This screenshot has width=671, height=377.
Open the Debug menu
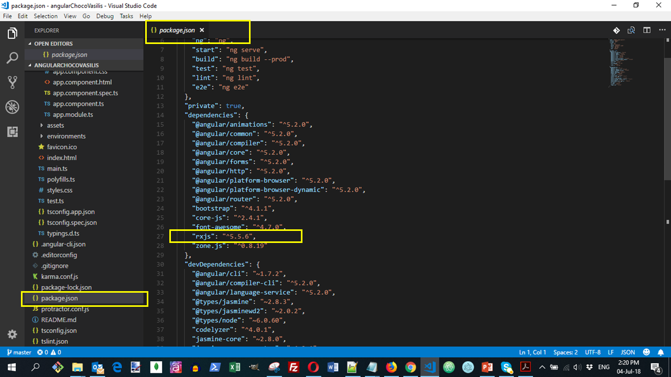105,16
